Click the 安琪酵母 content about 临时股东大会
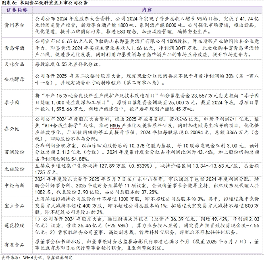The image size is (264, 260). [x=147, y=79]
